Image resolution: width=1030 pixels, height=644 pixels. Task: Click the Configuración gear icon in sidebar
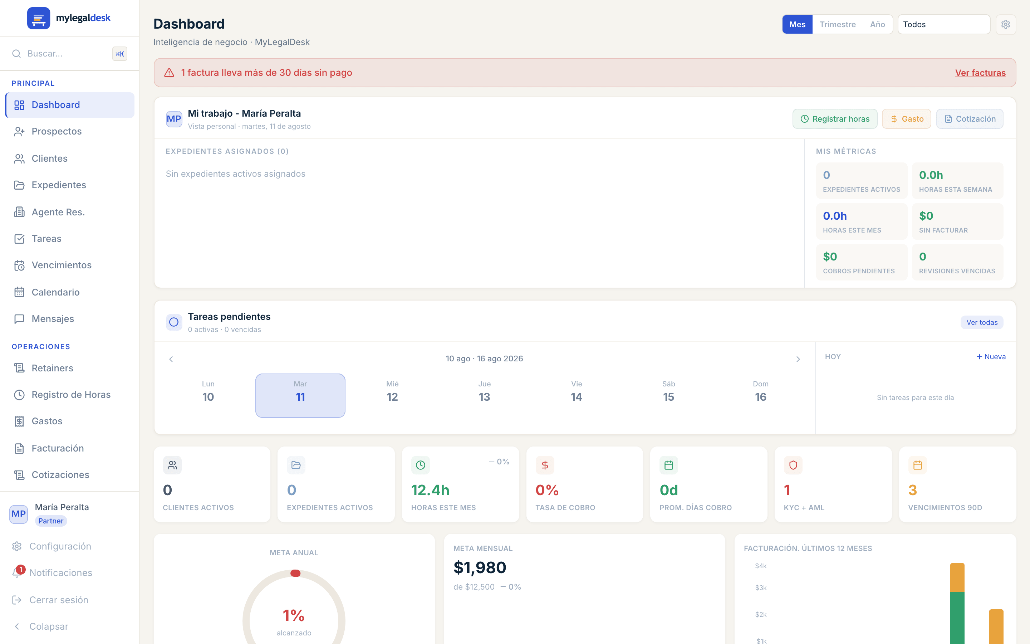[x=17, y=546]
